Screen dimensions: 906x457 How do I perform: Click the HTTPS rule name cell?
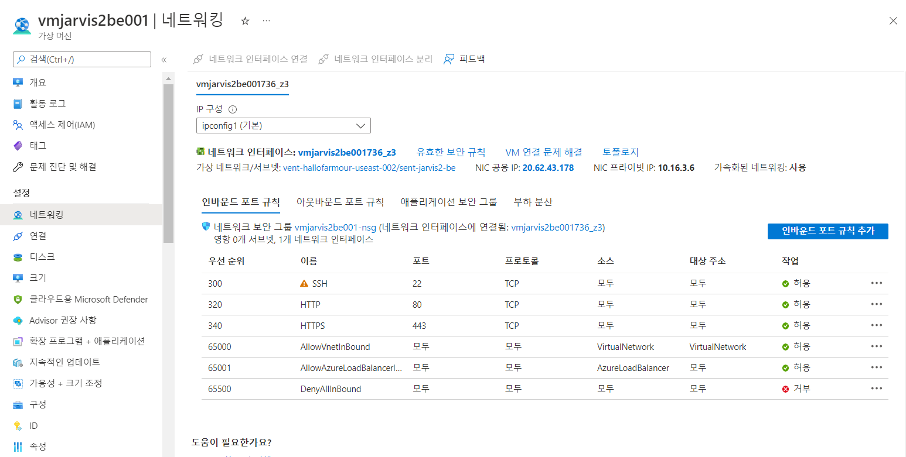[x=312, y=326]
